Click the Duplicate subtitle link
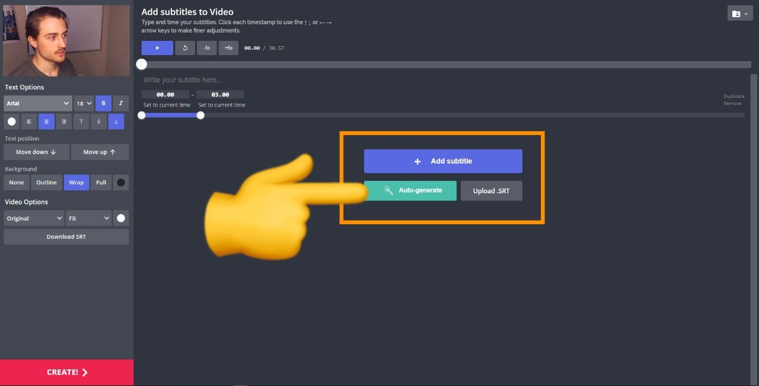759x386 pixels. pos(734,96)
